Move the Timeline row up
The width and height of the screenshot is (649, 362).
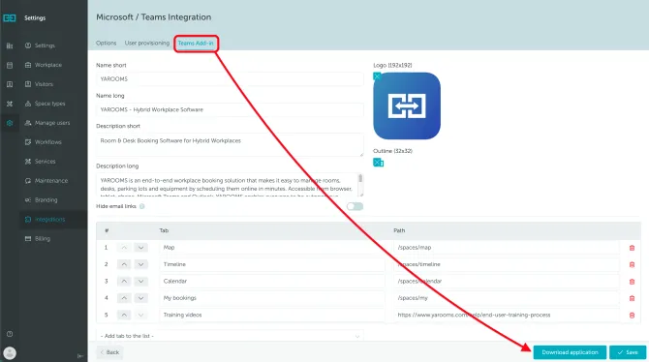[124, 264]
